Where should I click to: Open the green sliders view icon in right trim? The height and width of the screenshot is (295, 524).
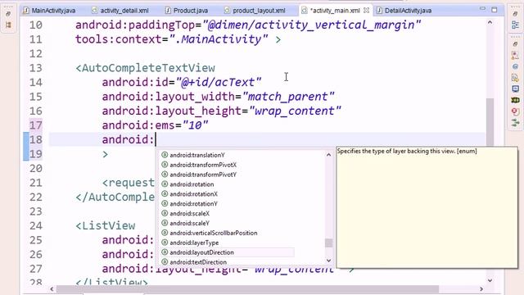515,122
